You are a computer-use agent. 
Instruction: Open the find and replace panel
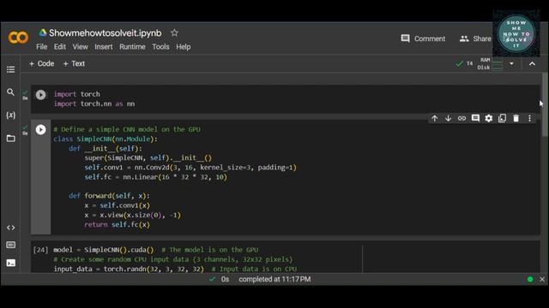(11, 92)
